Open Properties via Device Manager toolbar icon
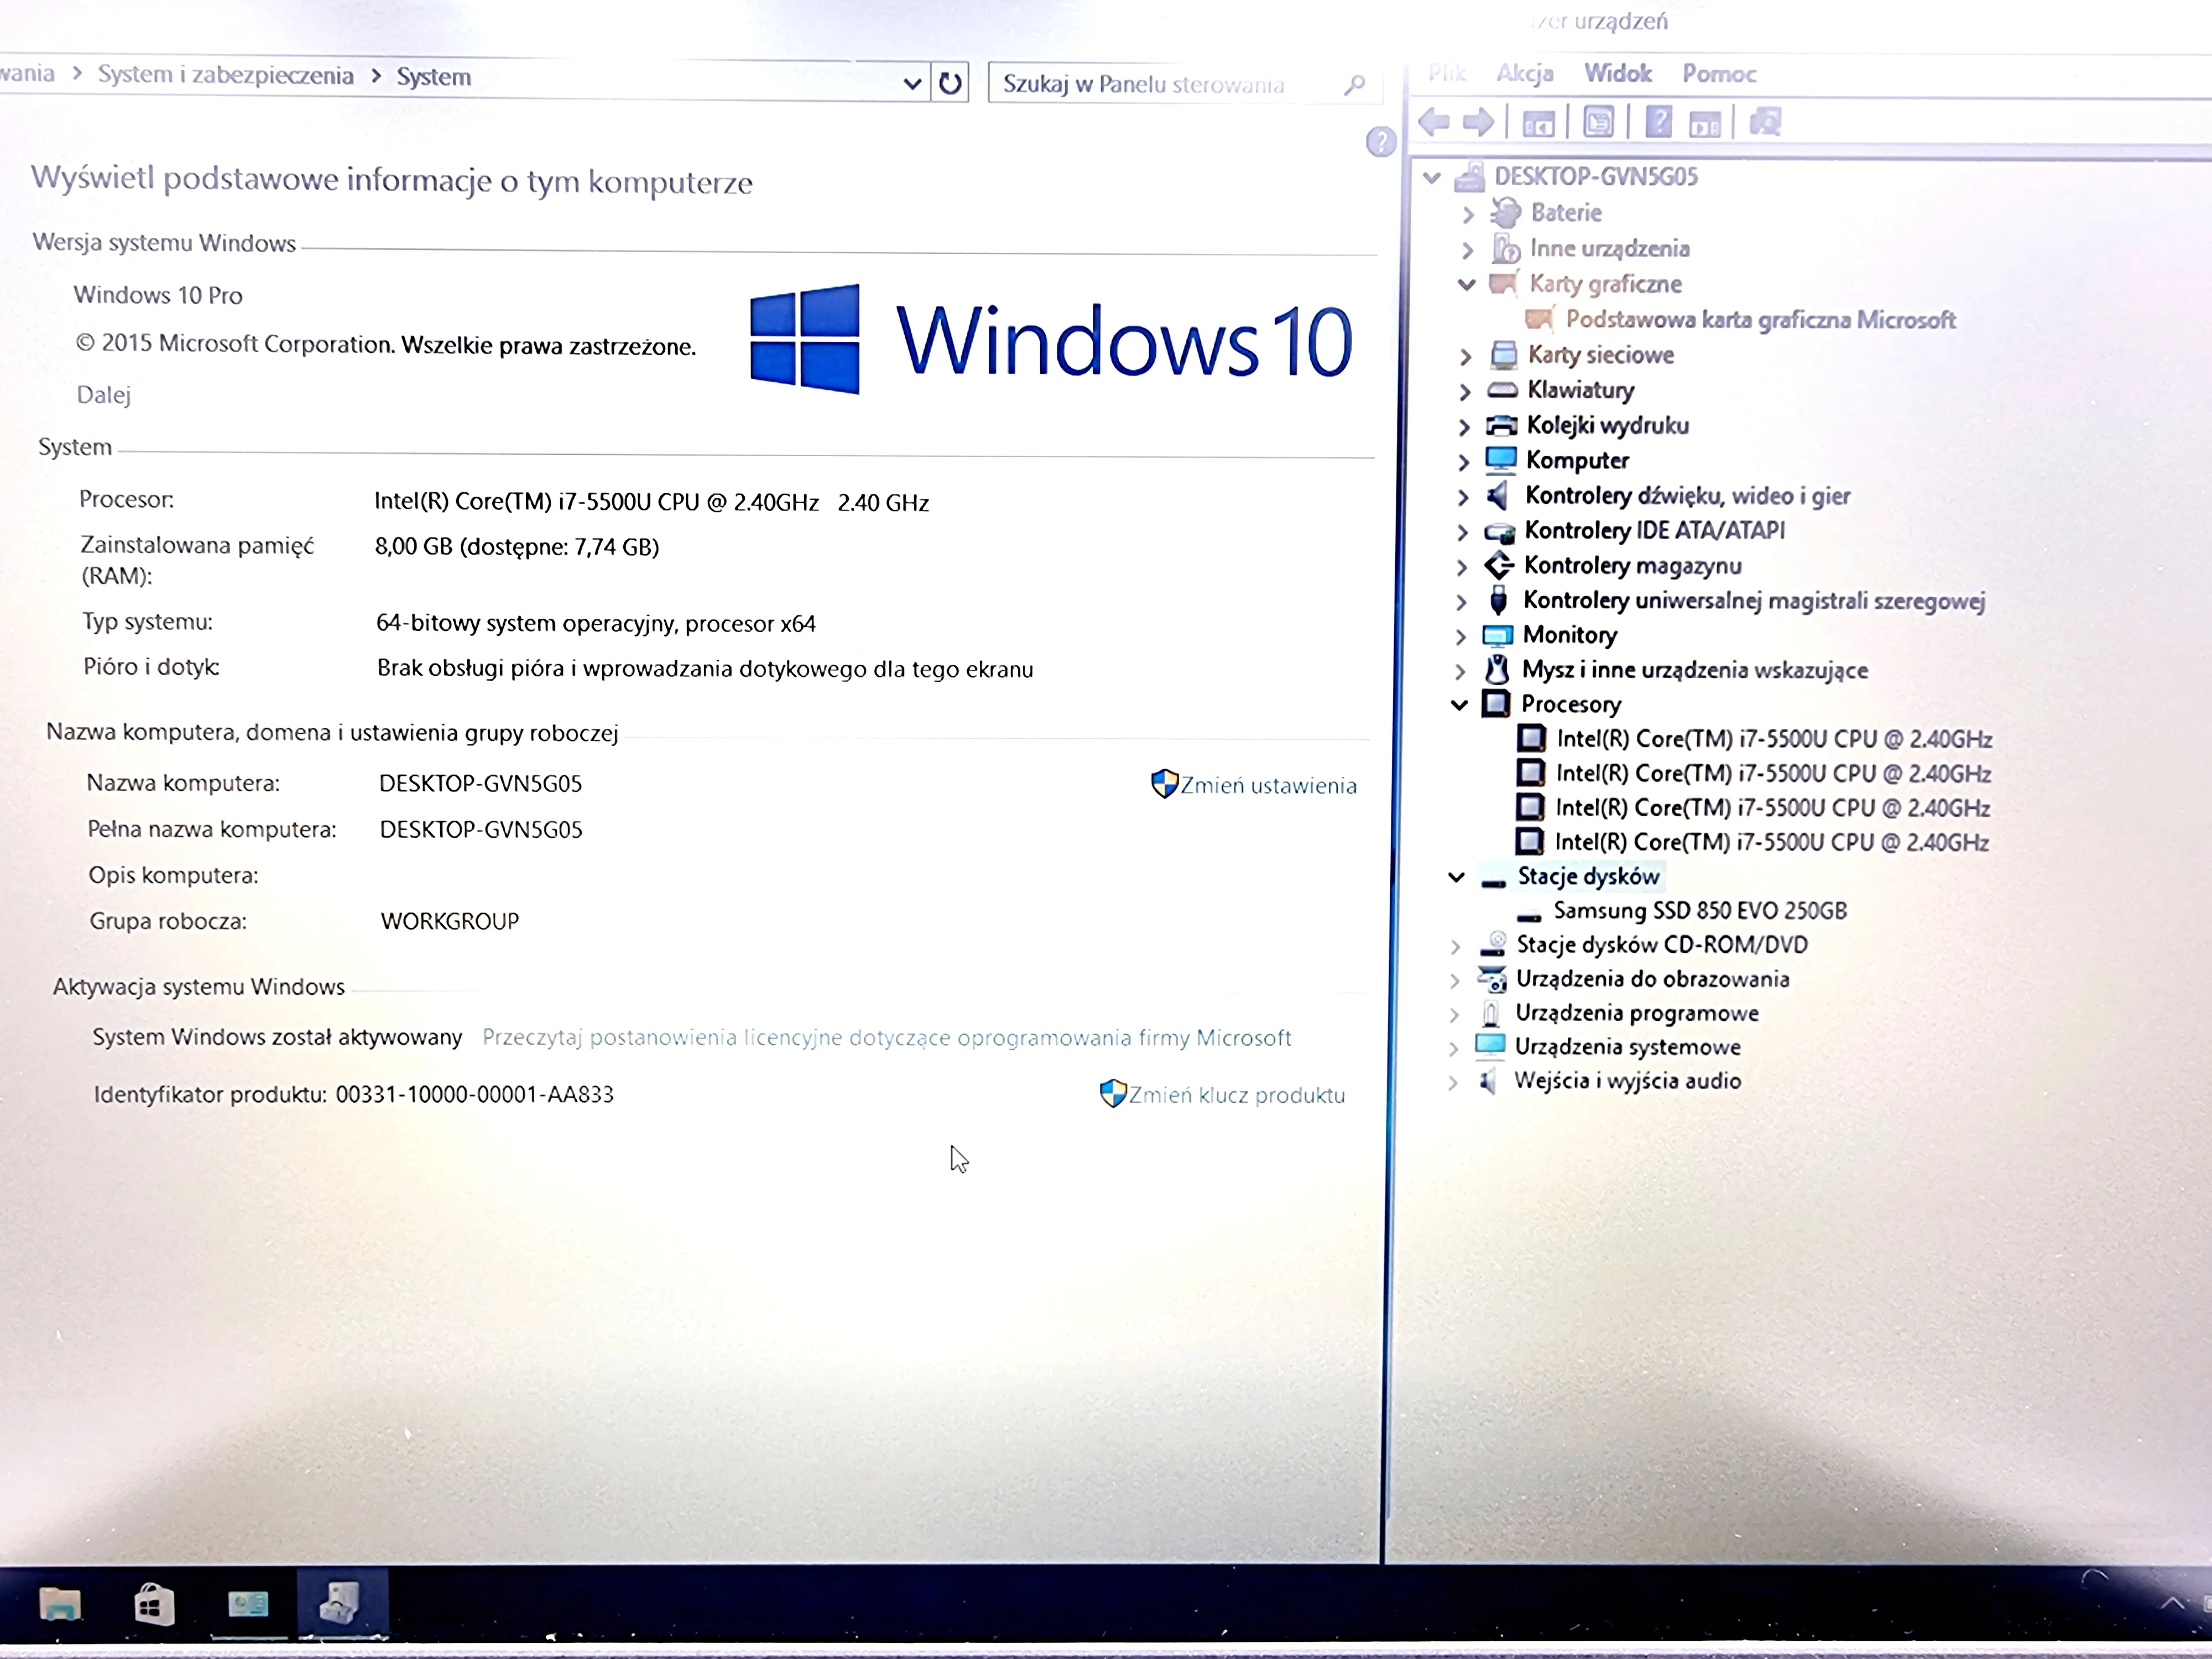2212x1659 pixels. 1598,122
